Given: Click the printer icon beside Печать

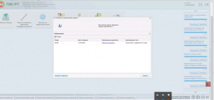Looking at the screenshot, I should [55, 37].
